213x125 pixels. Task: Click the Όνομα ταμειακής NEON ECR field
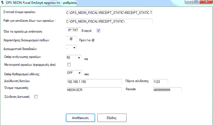point(94,90)
